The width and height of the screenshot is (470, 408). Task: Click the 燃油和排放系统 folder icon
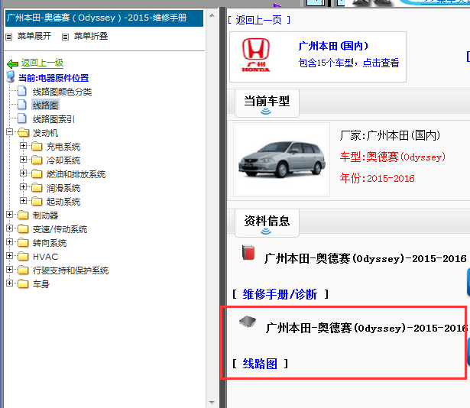[37, 174]
